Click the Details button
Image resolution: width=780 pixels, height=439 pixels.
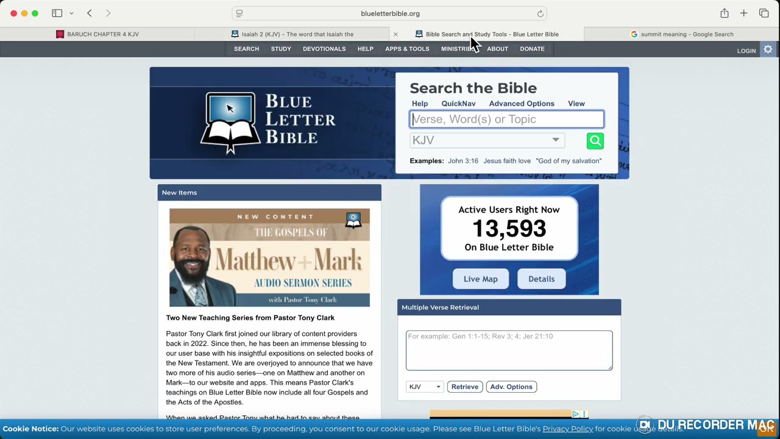(x=541, y=279)
